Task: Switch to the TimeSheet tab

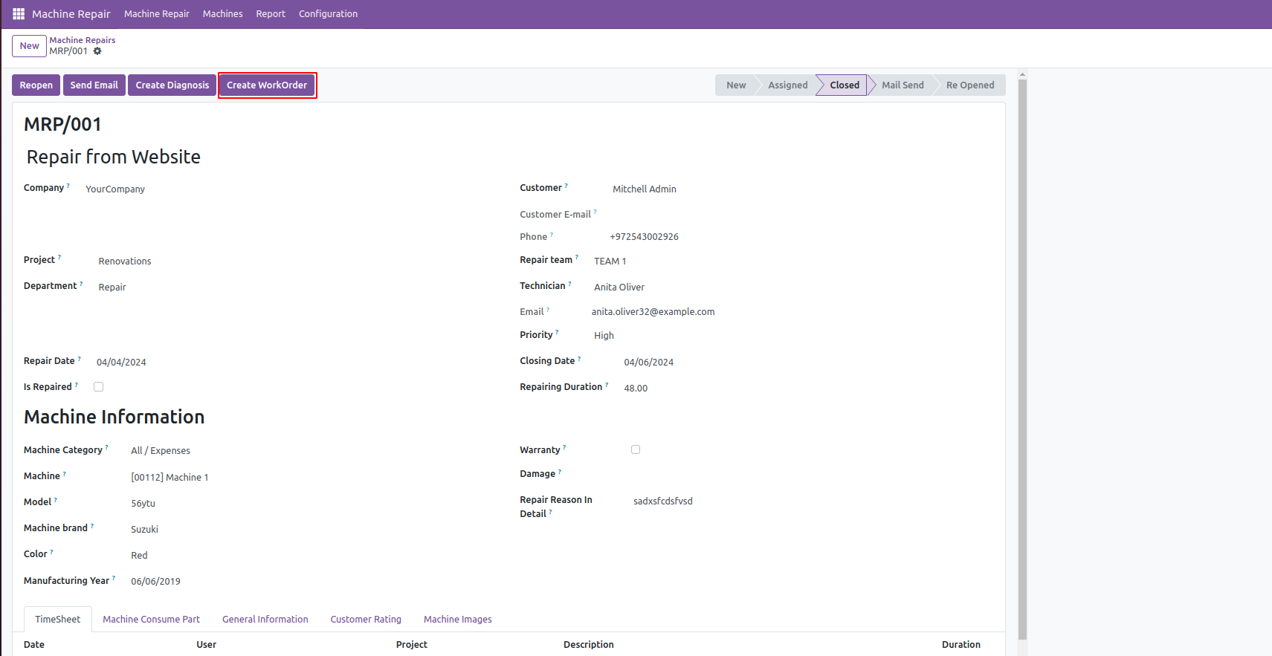Action: click(x=58, y=620)
